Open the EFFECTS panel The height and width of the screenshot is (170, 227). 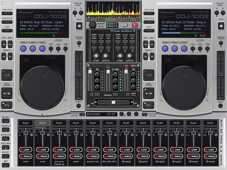(6, 138)
